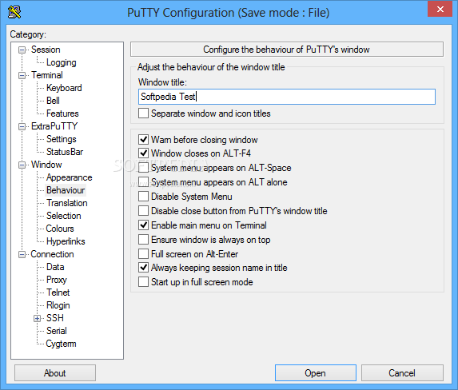Image resolution: width=458 pixels, height=390 pixels.
Task: Collapse the Window tree node
Action: 22,165
